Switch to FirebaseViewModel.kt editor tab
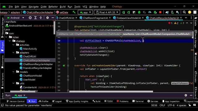198x111 pixels. coord(128,18)
